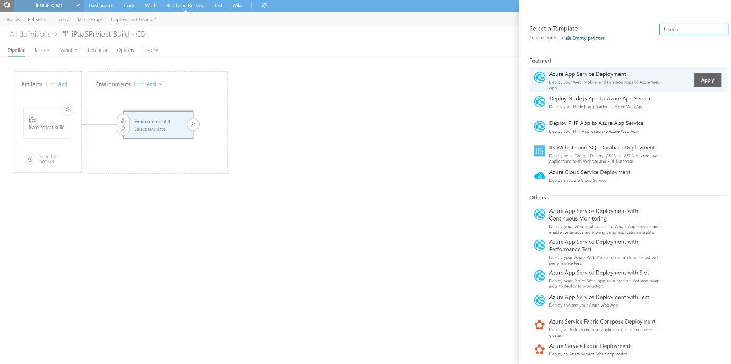Navigate back to All definitions

[x=30, y=34]
